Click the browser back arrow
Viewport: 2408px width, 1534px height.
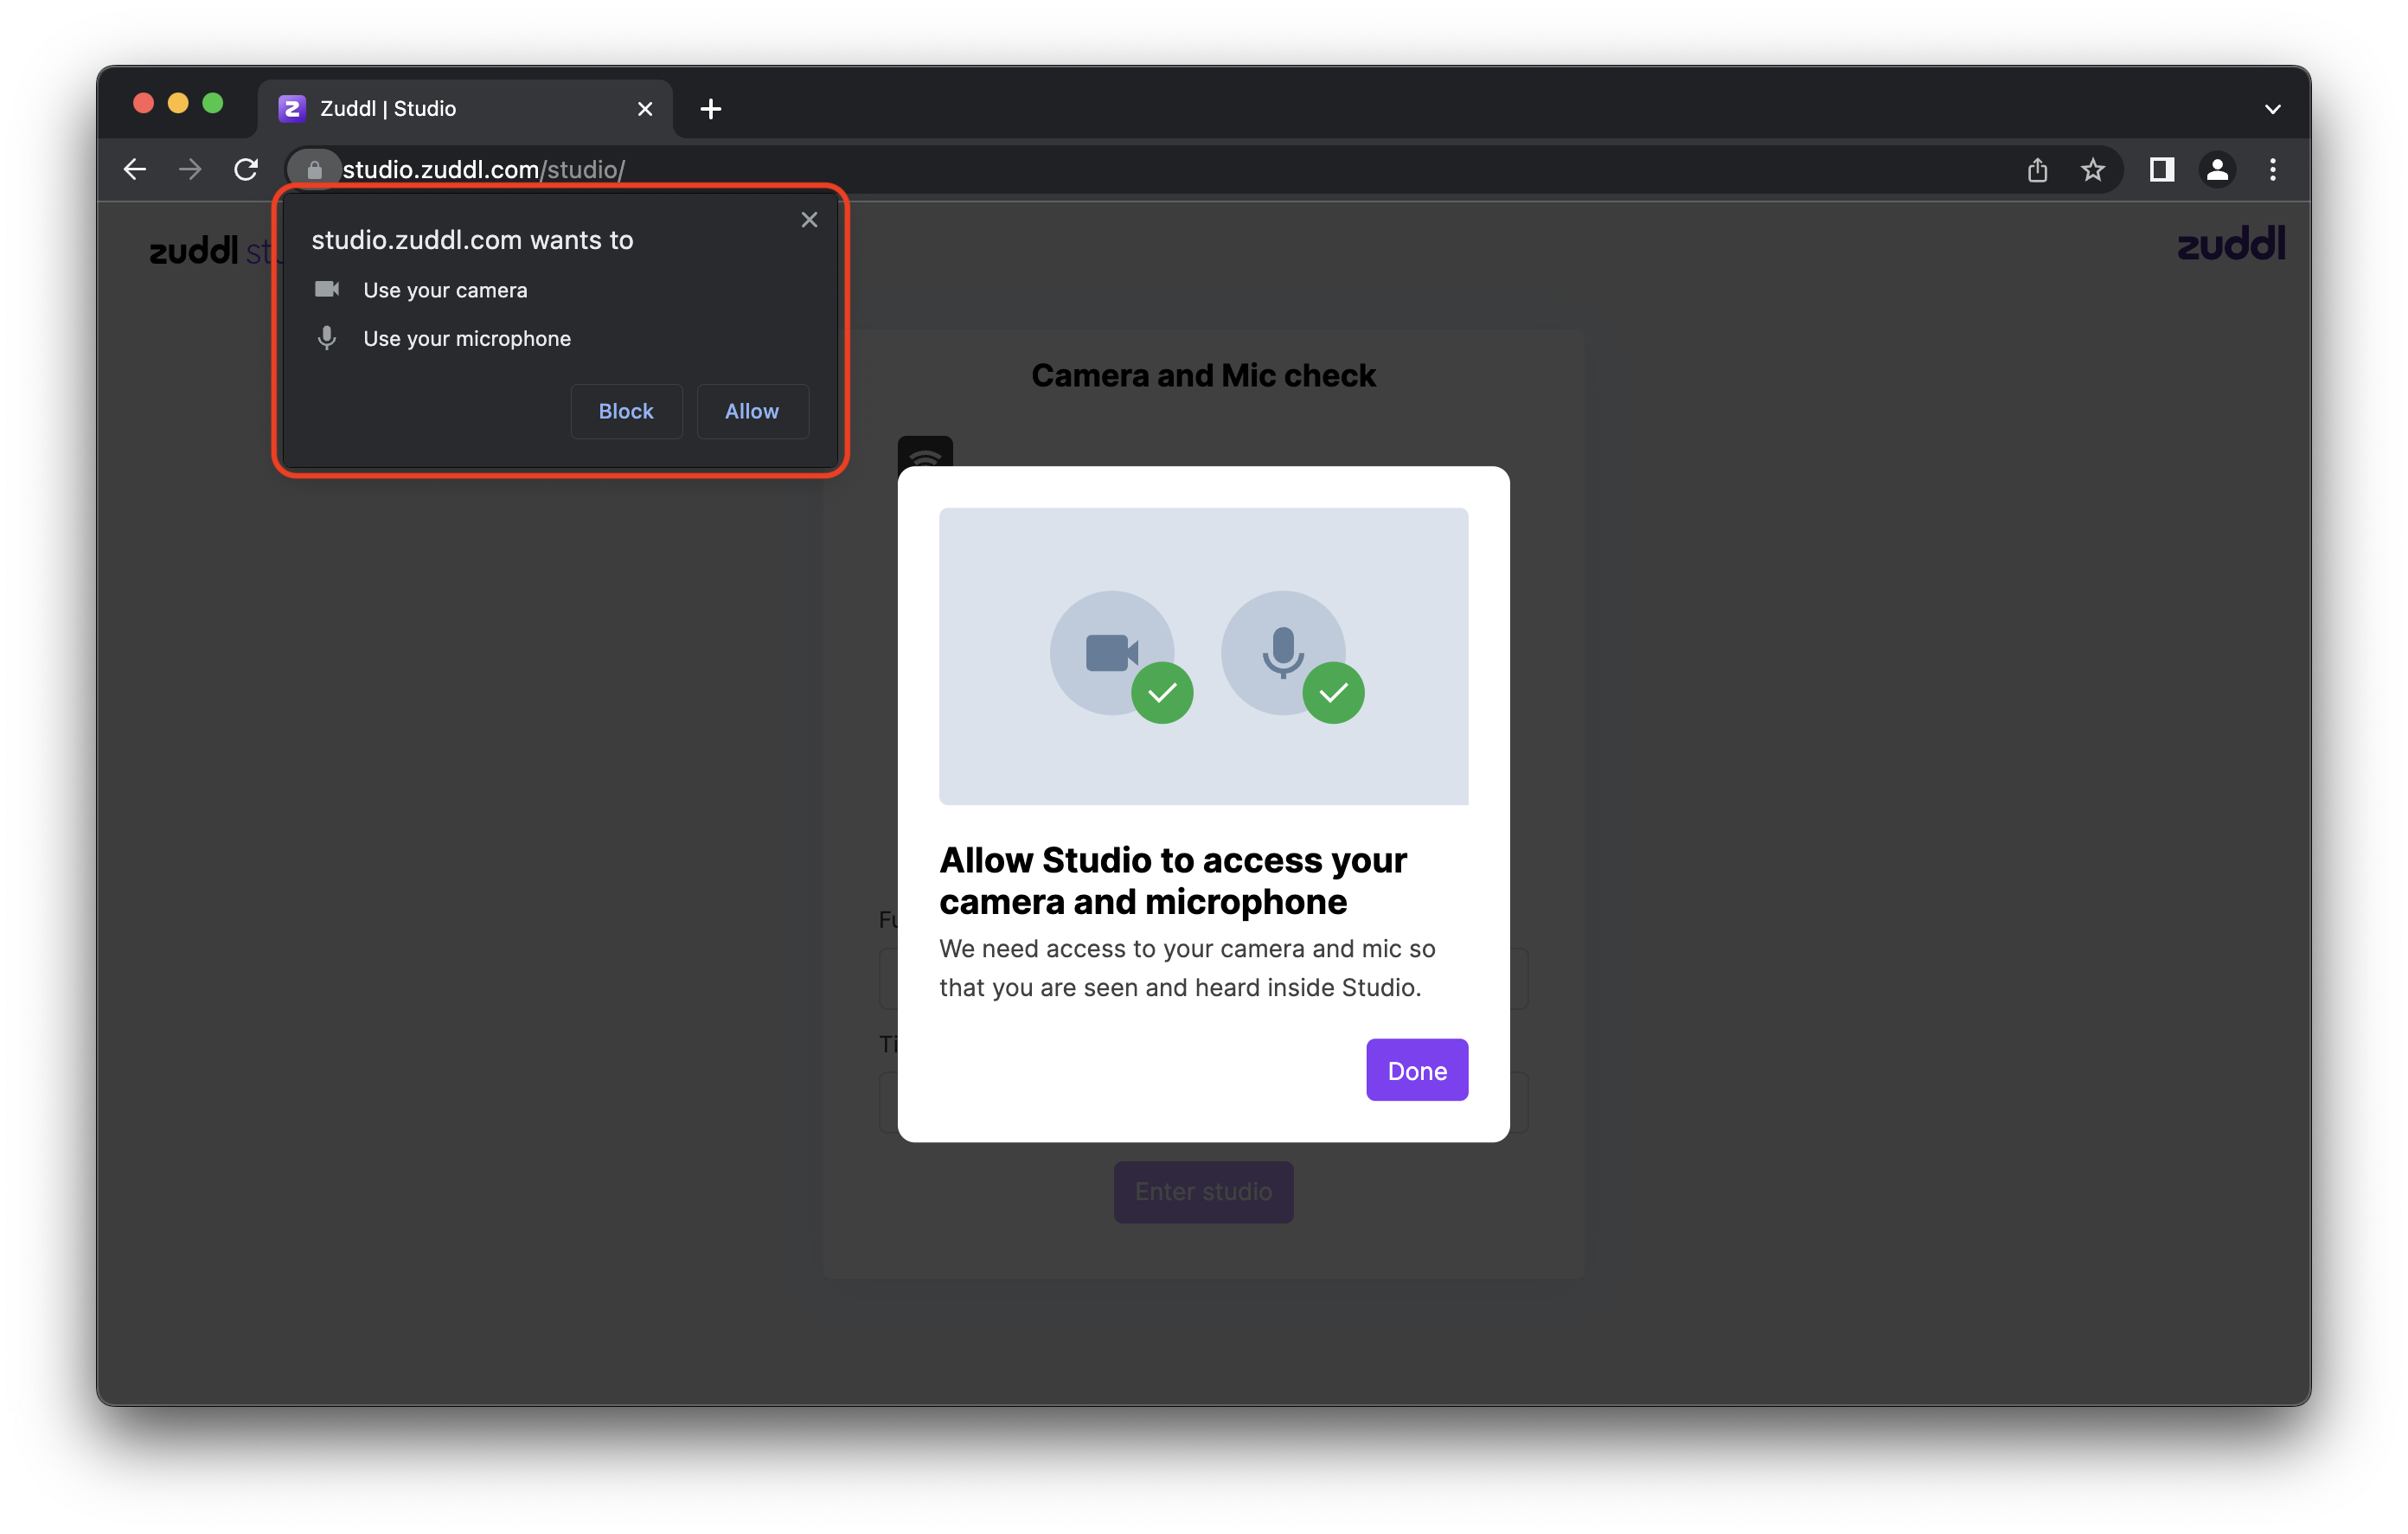click(135, 170)
